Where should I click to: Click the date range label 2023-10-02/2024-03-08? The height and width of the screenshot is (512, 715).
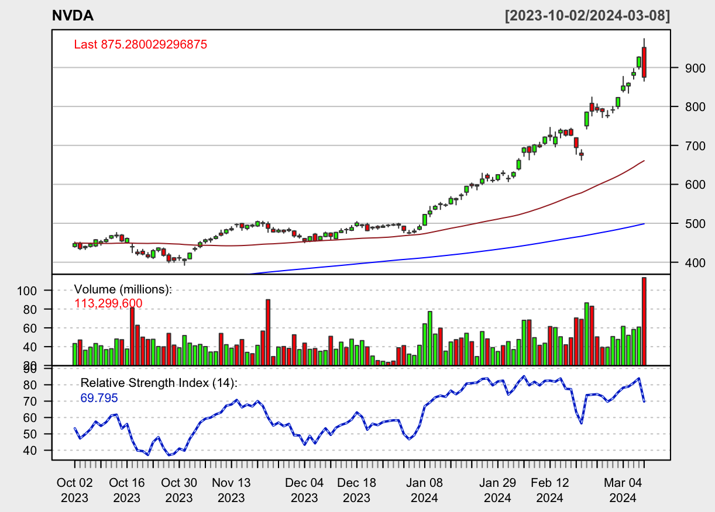(x=587, y=16)
